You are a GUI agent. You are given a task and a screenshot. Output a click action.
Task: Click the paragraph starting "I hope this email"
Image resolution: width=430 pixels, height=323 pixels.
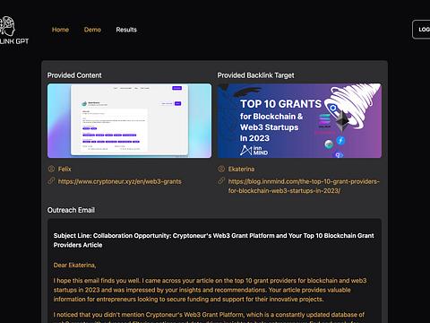click(210, 290)
